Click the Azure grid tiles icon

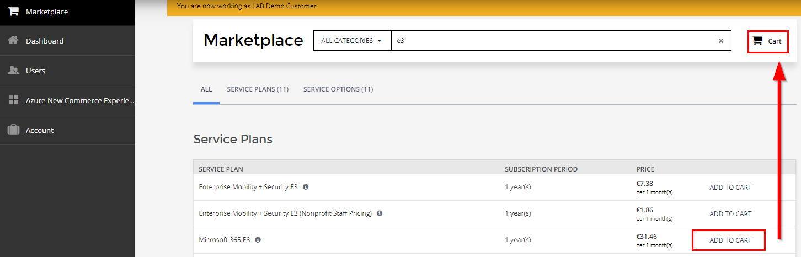13,100
